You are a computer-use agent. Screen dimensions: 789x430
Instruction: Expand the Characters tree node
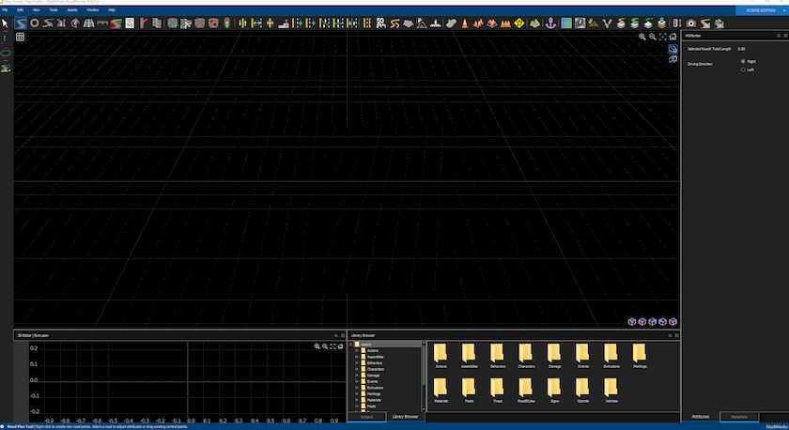(357, 369)
